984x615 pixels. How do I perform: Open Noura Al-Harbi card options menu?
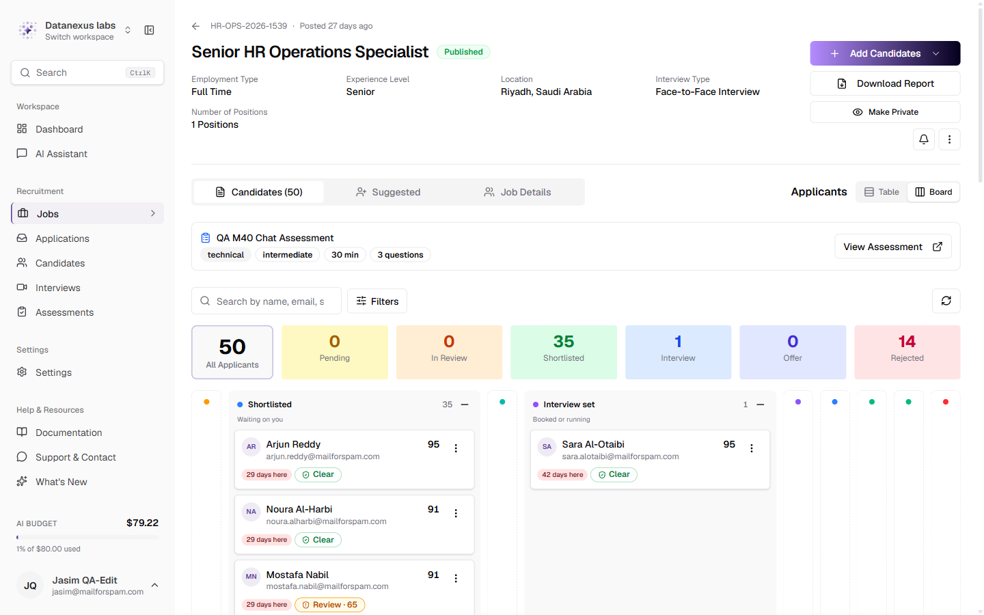point(456,513)
